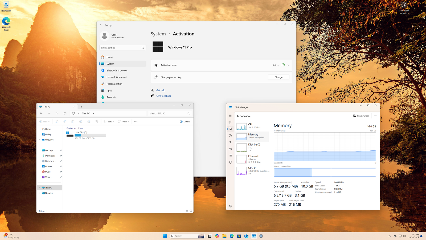This screenshot has width=426, height=240.
Task: Go back in File Explorer
Action: [41, 114]
